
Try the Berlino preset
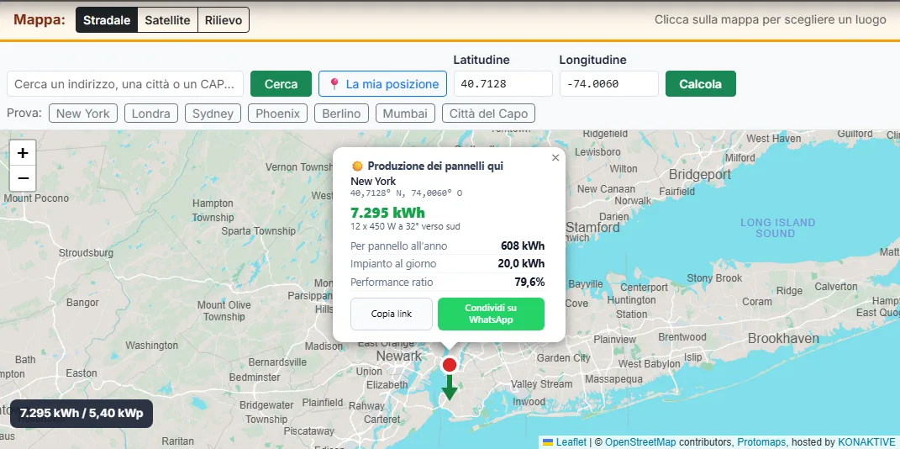click(x=341, y=114)
